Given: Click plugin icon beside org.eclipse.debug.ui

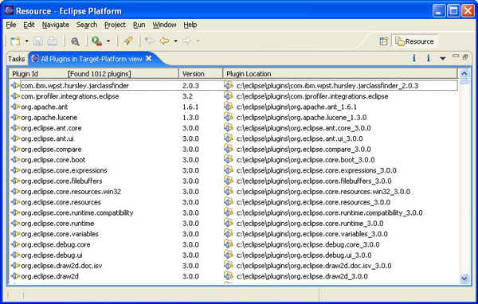Looking at the screenshot, I should [15, 255].
